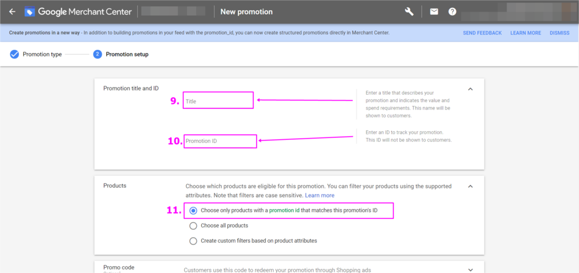This screenshot has height=273, width=579.
Task: Collapse the Products section
Action: tap(470, 186)
